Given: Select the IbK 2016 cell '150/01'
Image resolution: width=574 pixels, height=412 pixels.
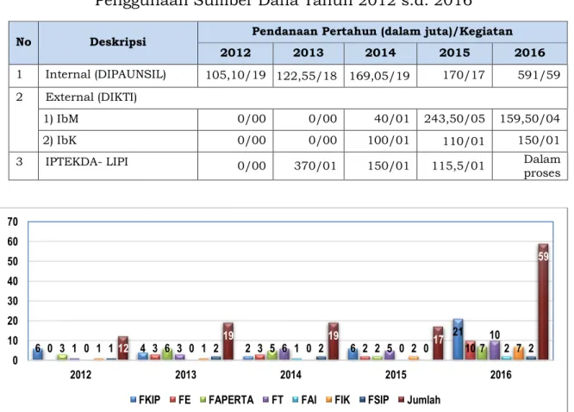Looking at the screenshot, I should [x=530, y=141].
